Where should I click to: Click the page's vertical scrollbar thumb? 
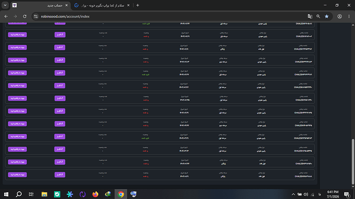pyautogui.click(x=353, y=161)
